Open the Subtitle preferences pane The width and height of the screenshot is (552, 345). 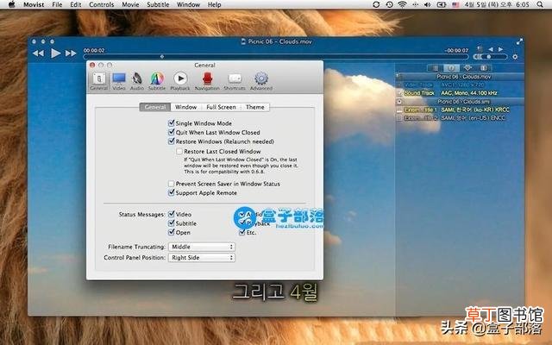pos(157,81)
